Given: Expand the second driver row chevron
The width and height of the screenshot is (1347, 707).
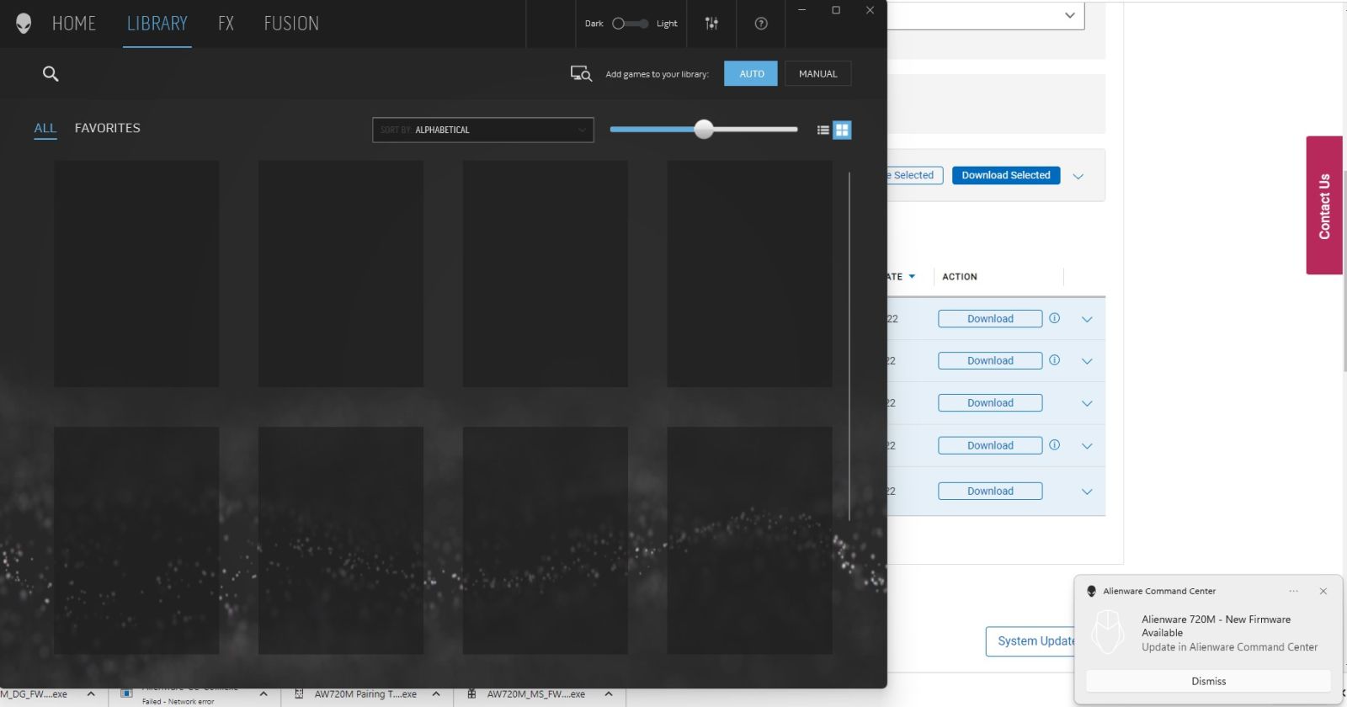Looking at the screenshot, I should click(1087, 361).
